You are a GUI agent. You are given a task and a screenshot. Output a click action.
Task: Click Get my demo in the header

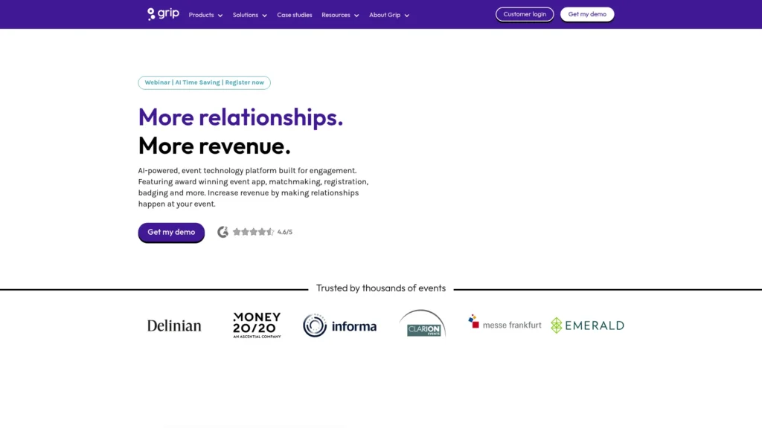coord(587,15)
